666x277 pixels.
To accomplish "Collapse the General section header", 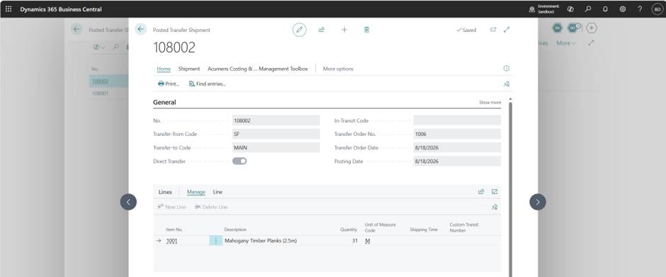I will (x=164, y=103).
